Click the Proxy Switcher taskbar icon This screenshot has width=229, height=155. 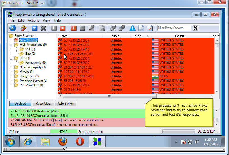coord(97,142)
